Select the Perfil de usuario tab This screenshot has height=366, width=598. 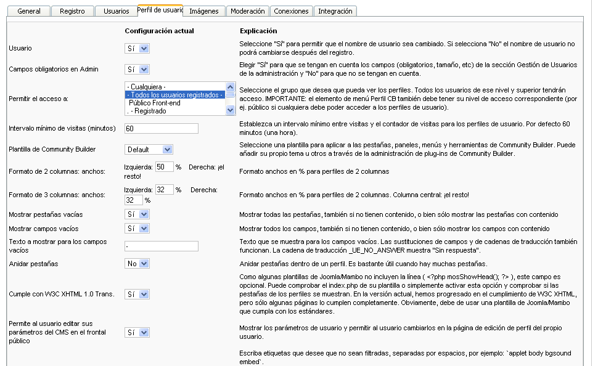coord(160,10)
